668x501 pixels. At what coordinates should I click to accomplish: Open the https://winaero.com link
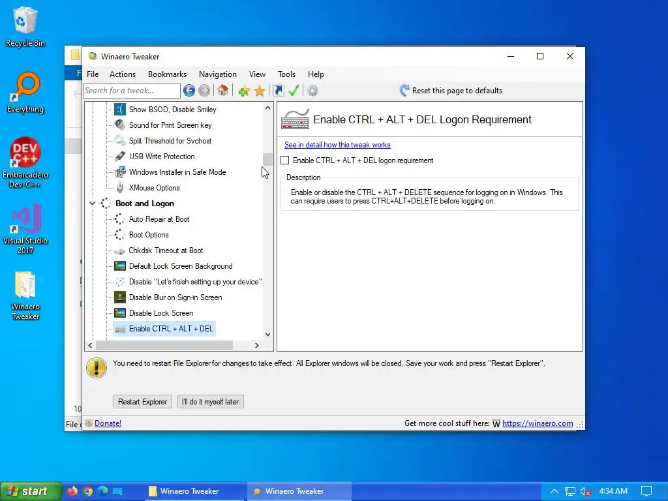tap(538, 423)
